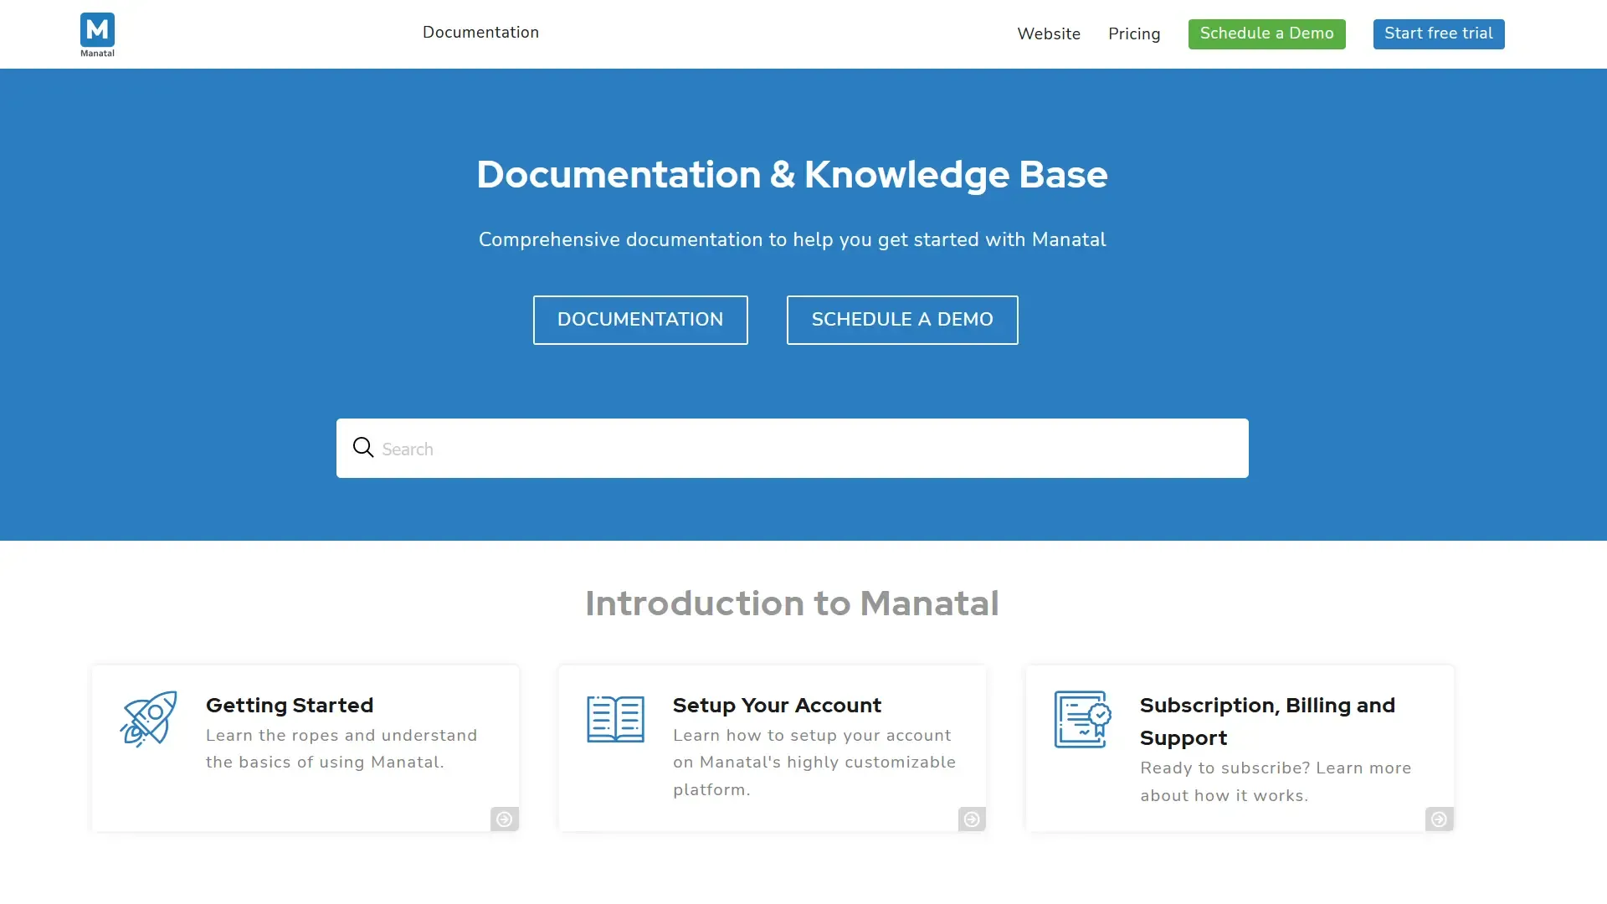Click the open book Setup Your Account icon

[615, 719]
